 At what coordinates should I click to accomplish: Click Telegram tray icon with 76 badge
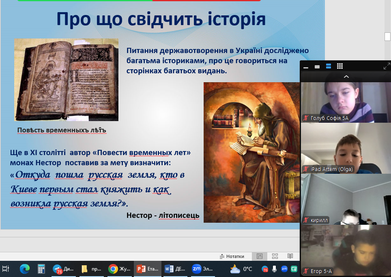(x=265, y=269)
